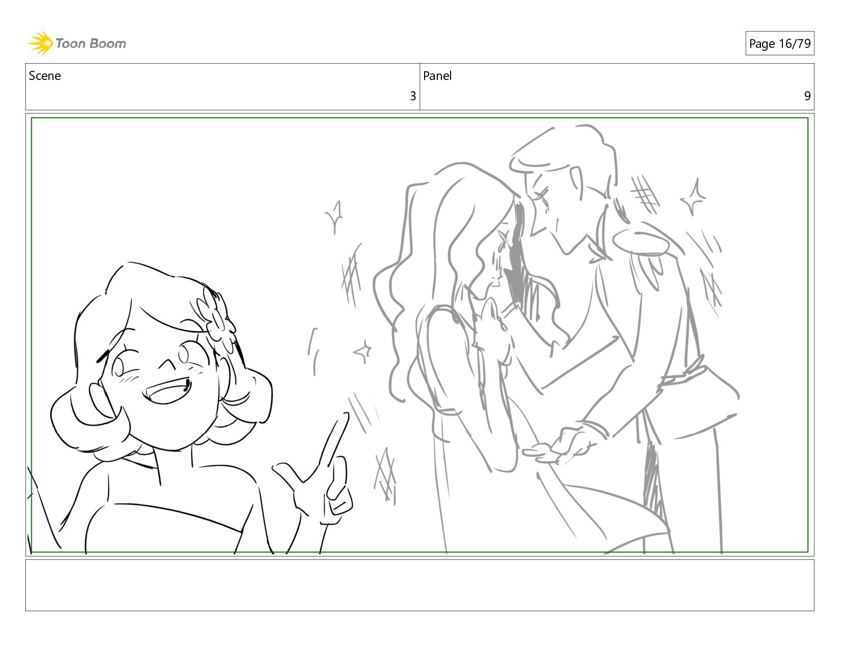This screenshot has width=841, height=649.
Task: Click panel number '9'
Action: click(x=807, y=96)
